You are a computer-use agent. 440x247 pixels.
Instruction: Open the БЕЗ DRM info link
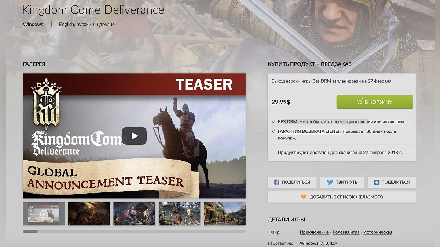coord(288,121)
